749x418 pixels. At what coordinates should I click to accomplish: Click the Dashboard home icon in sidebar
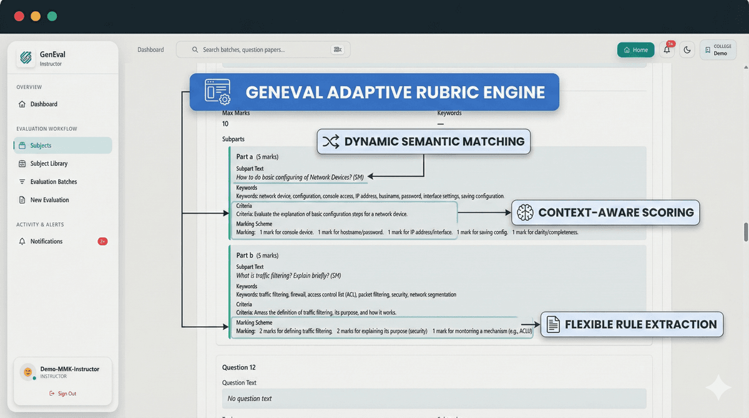(x=22, y=104)
